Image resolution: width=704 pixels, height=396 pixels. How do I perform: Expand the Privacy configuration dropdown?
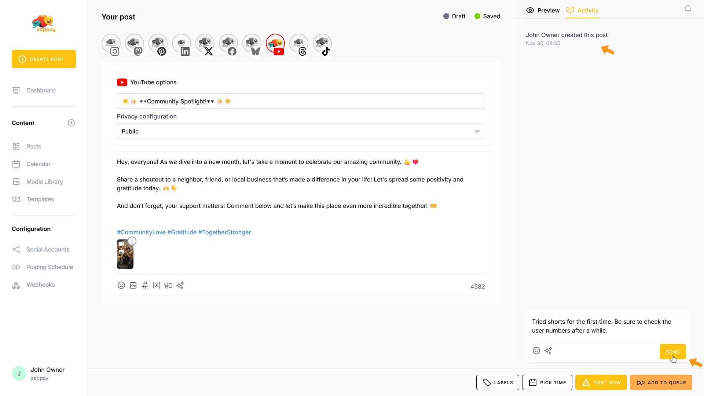click(301, 131)
